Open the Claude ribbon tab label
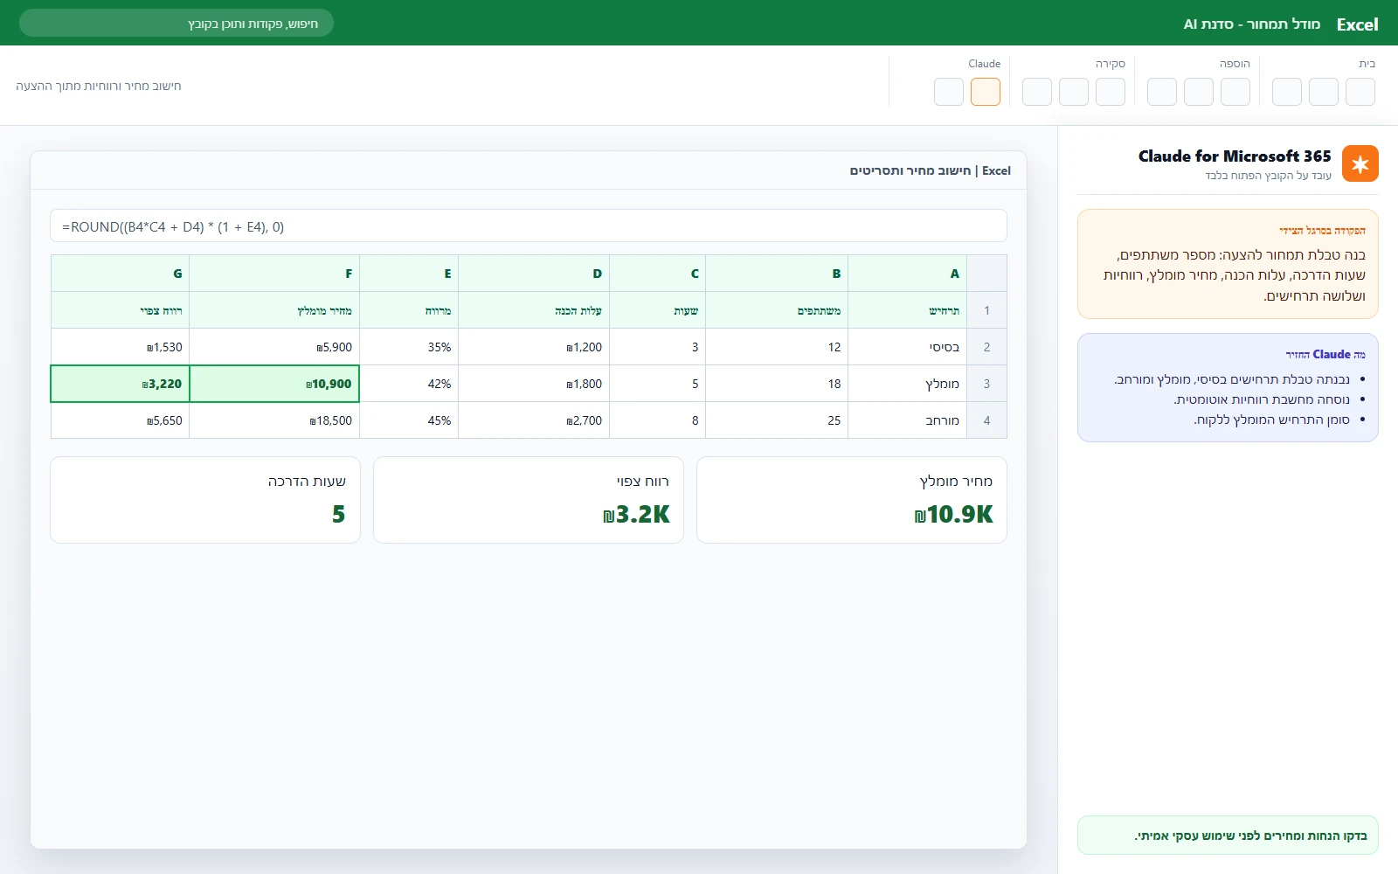The height and width of the screenshot is (874, 1398). [x=985, y=64]
